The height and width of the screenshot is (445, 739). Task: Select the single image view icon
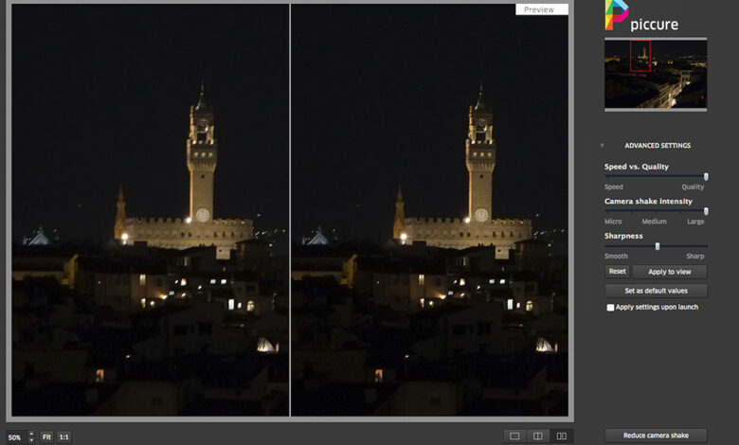click(x=514, y=436)
